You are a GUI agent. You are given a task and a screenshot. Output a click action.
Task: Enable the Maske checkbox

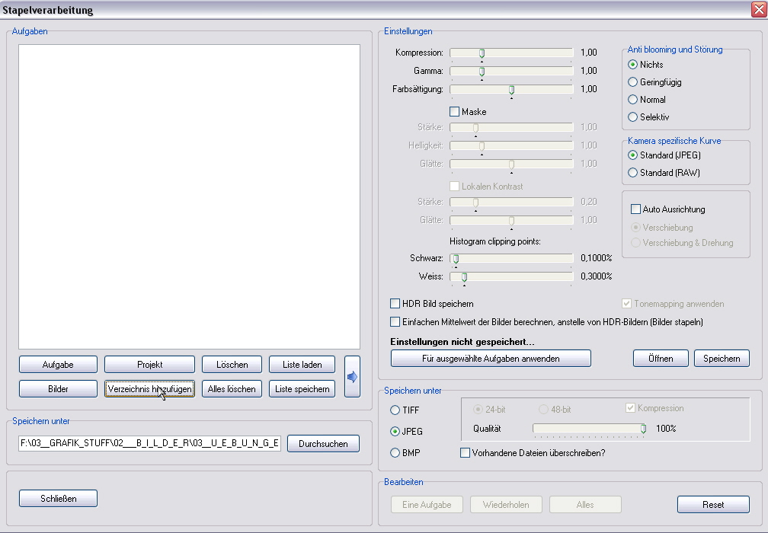455,112
